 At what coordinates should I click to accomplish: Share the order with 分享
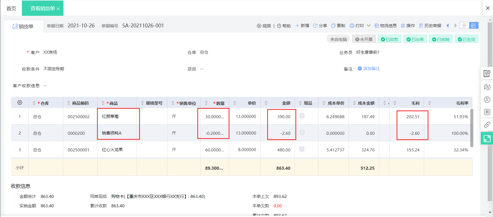(320, 26)
